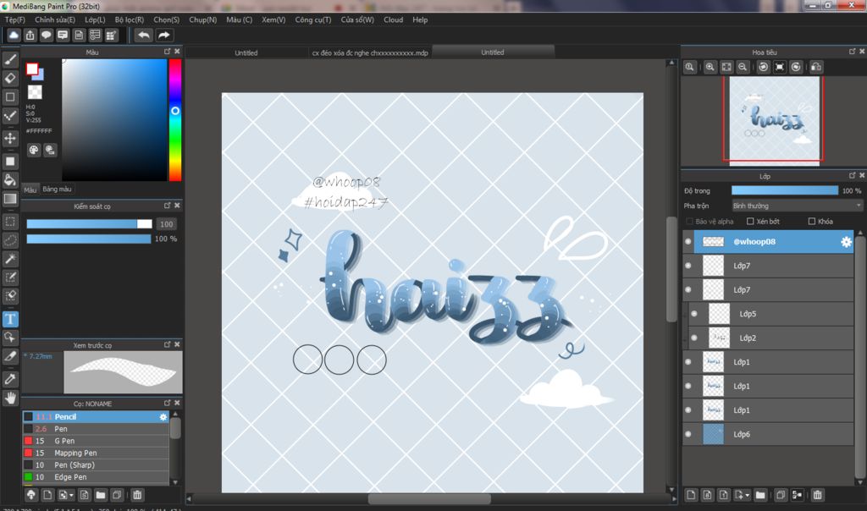Click the cloud icon in top toolbar
The image size is (867, 511).
14,36
